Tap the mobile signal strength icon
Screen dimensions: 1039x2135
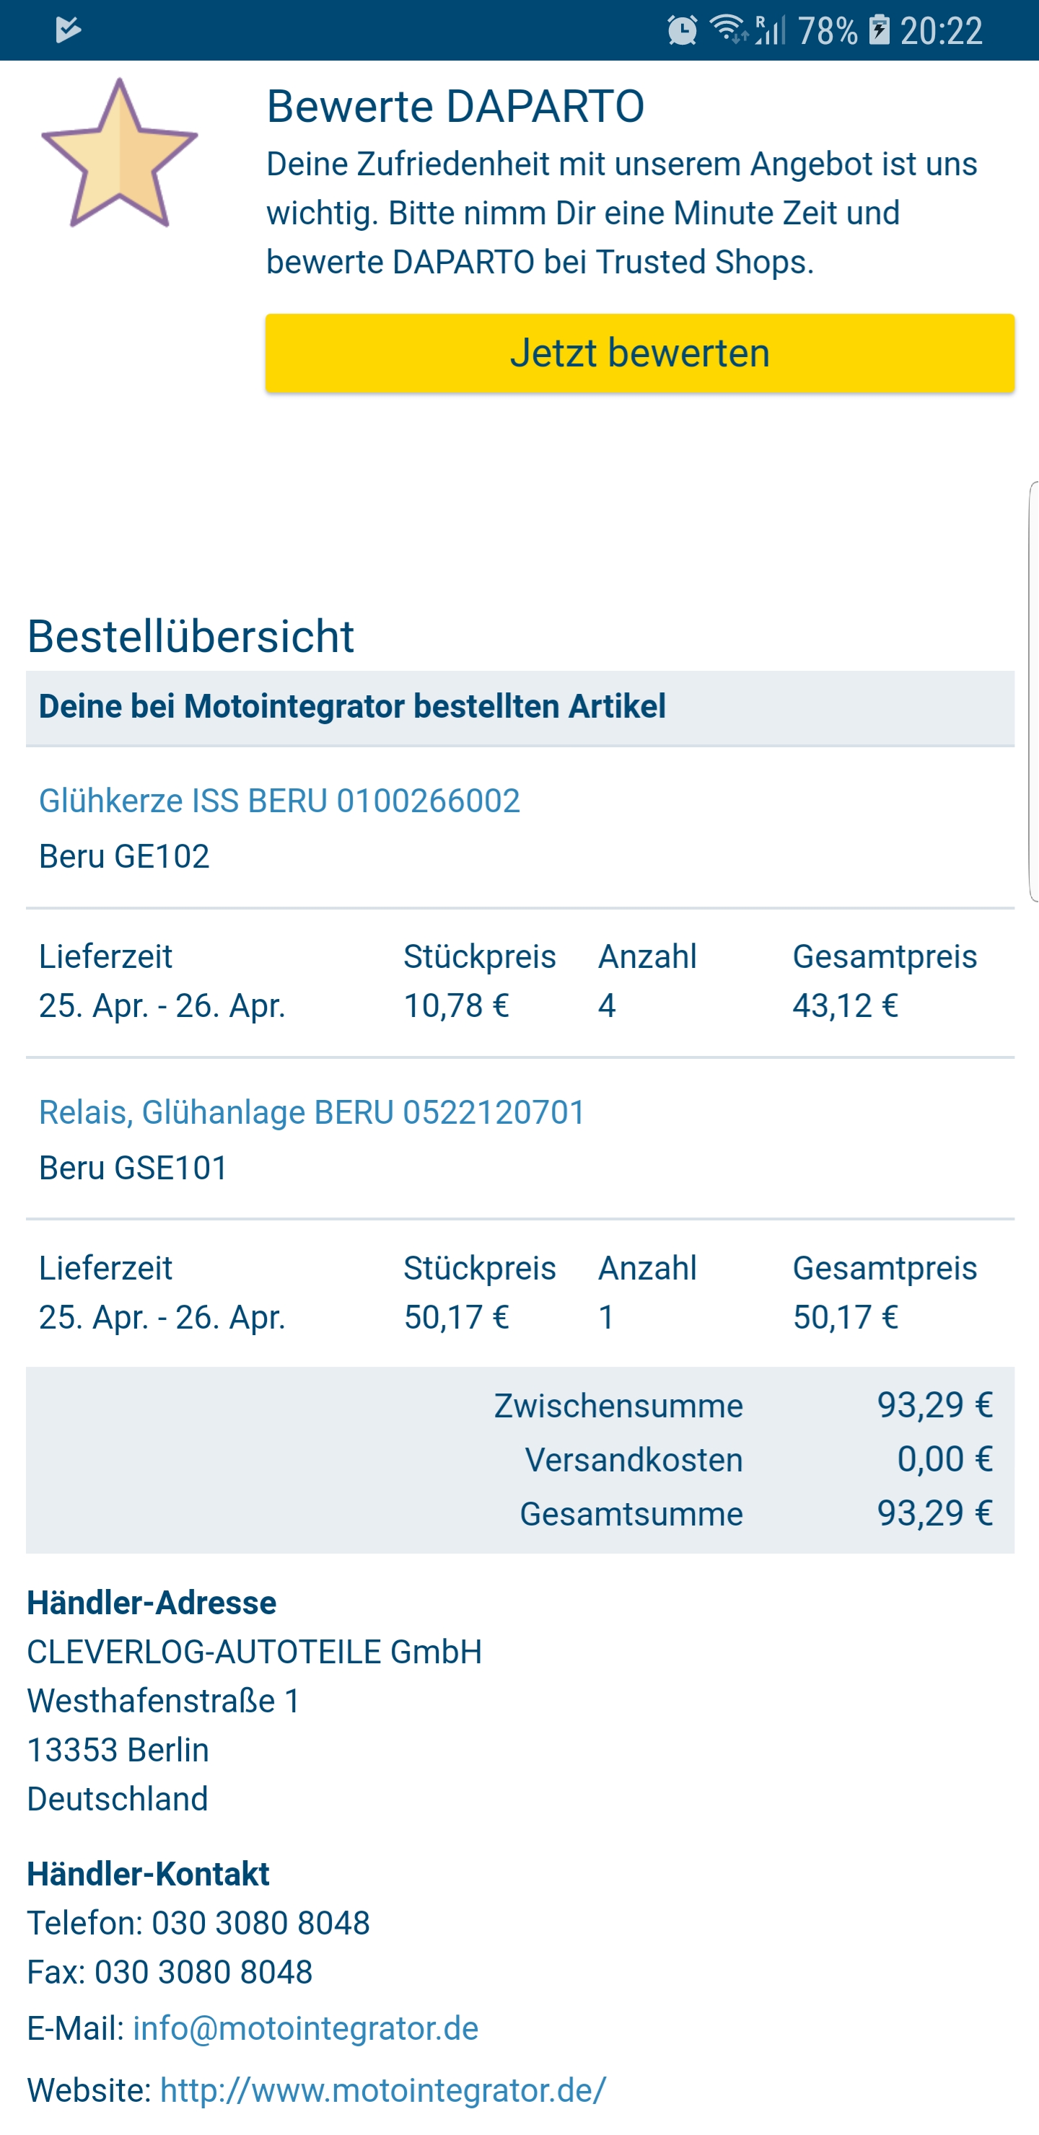click(x=771, y=31)
